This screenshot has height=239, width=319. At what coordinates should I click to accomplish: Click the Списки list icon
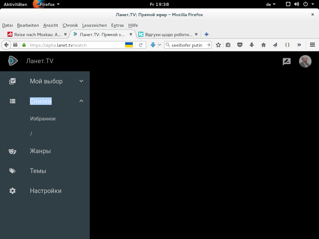pyautogui.click(x=12, y=101)
